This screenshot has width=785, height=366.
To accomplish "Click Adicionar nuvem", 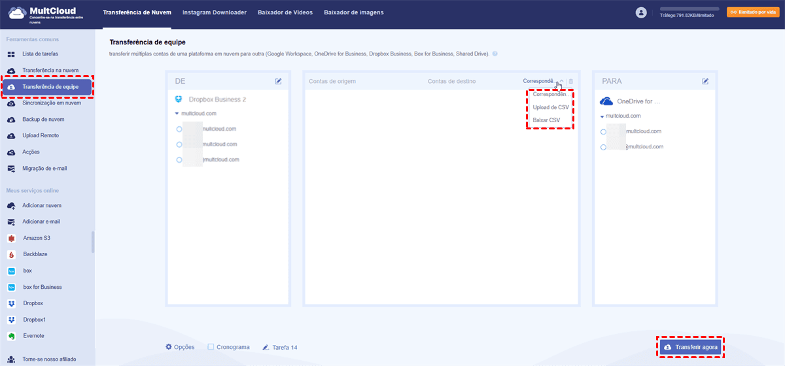I will tap(42, 205).
